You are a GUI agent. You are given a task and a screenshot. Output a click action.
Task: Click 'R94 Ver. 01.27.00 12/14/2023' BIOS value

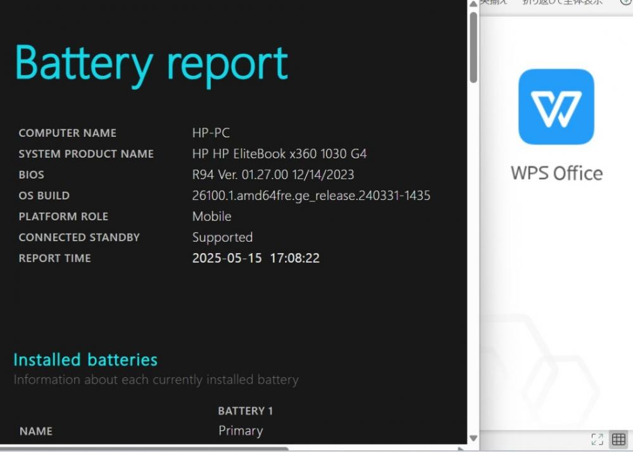(273, 175)
